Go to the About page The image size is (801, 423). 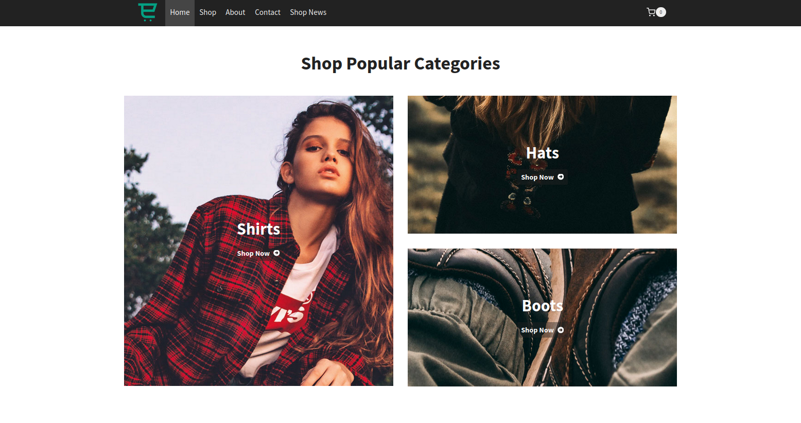coord(235,12)
